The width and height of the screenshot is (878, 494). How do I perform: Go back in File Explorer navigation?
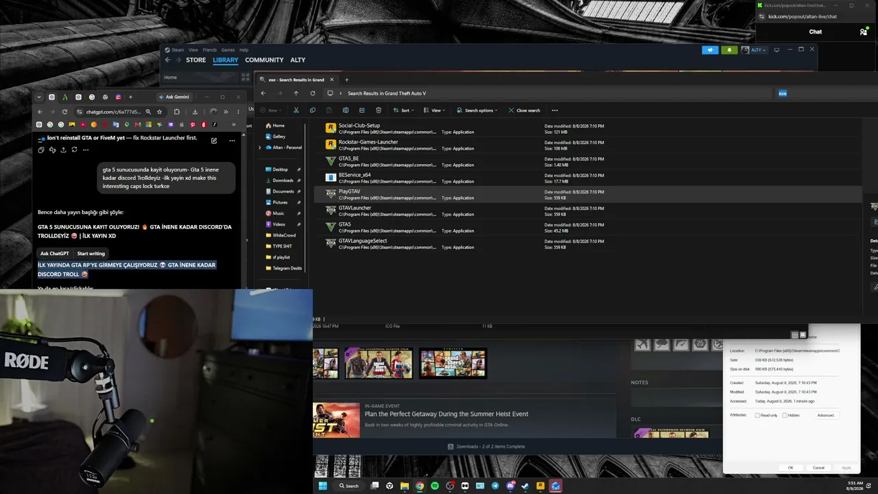263,93
